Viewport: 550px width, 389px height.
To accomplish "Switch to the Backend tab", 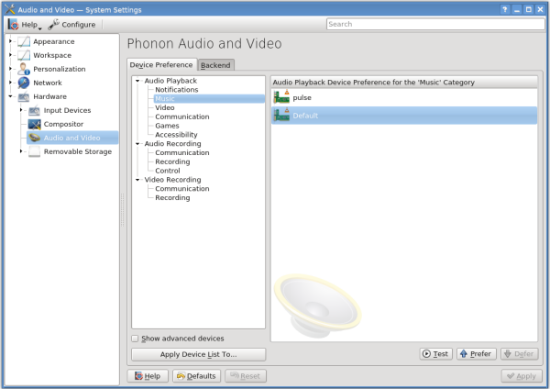I will click(215, 65).
